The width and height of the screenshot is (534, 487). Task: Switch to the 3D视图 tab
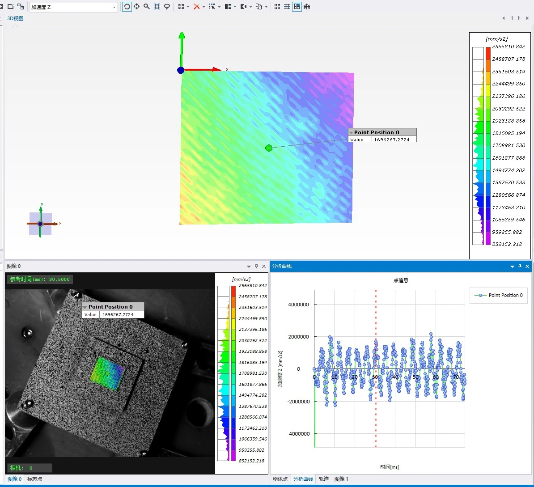(x=15, y=18)
